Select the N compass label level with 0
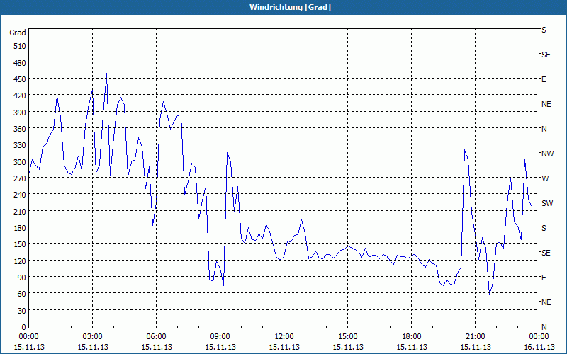The width and height of the screenshot is (567, 354). coord(544,327)
